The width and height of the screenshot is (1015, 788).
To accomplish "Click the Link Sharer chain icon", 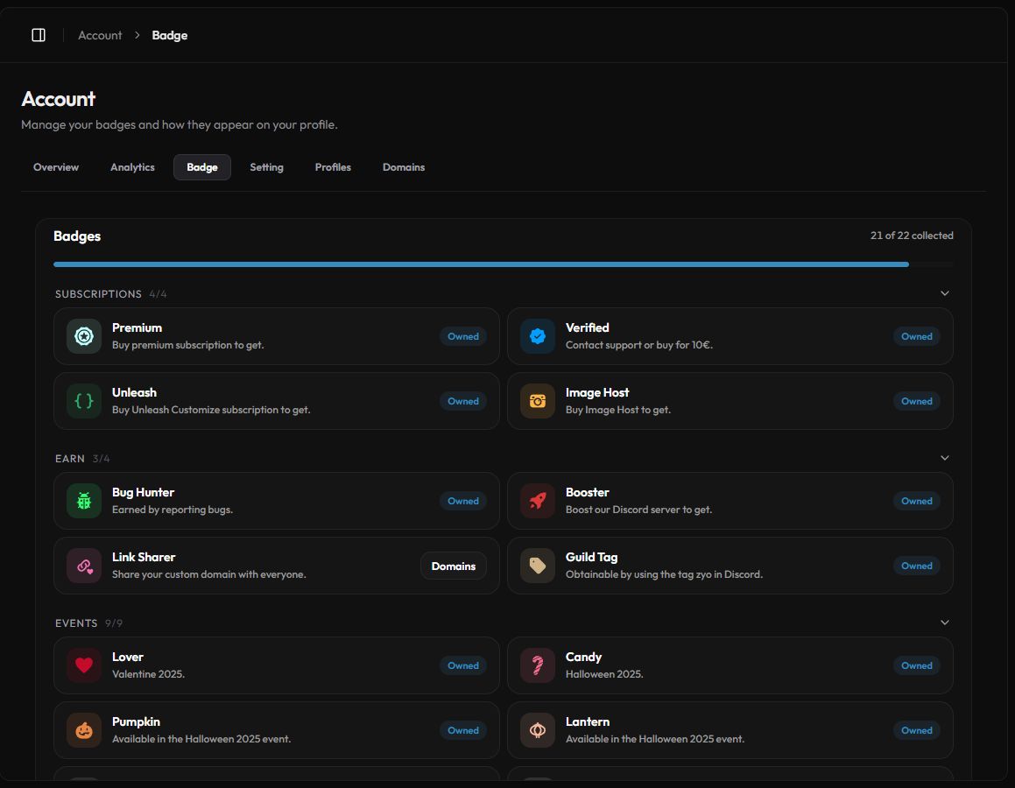I will pyautogui.click(x=84, y=566).
